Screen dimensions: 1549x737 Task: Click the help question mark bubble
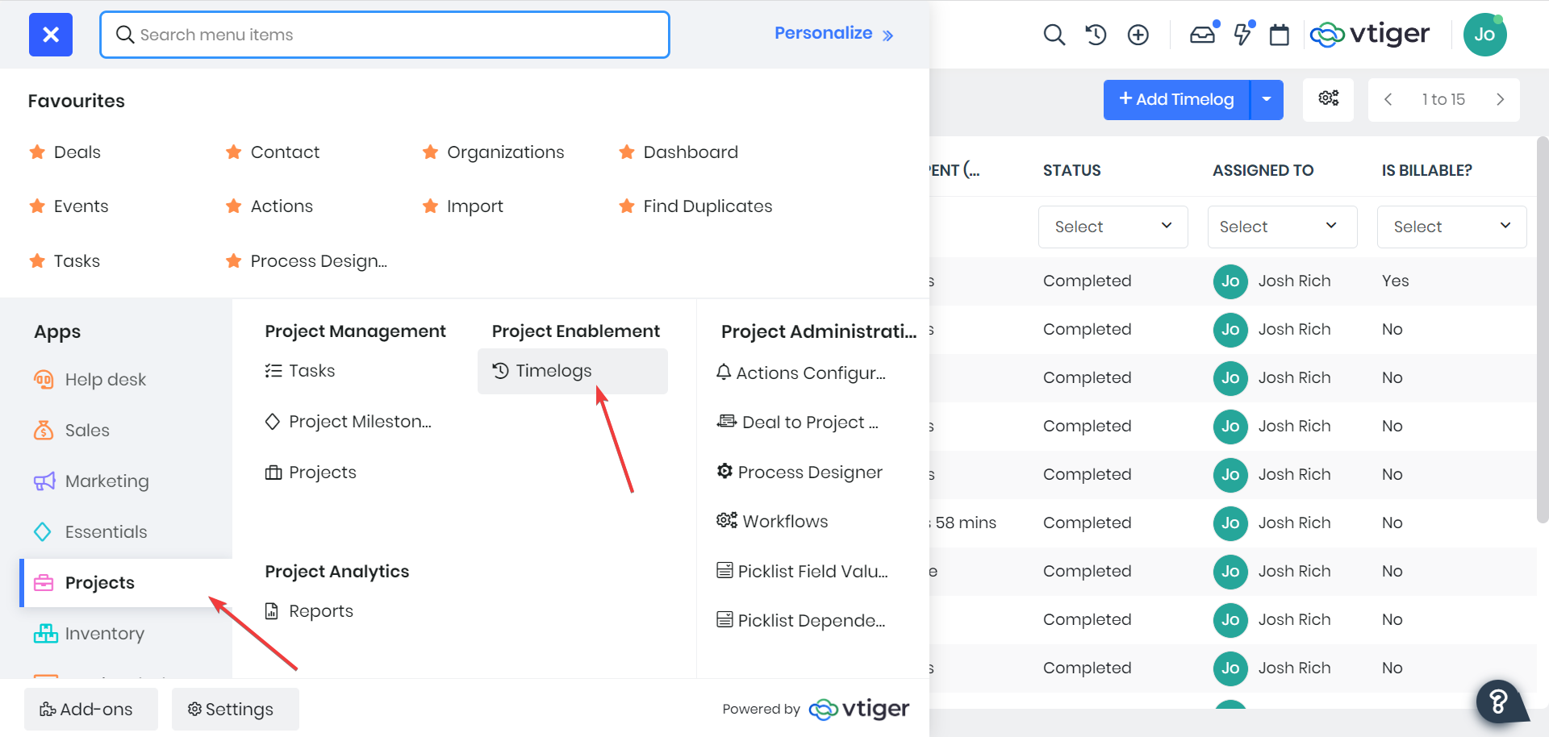(1499, 702)
